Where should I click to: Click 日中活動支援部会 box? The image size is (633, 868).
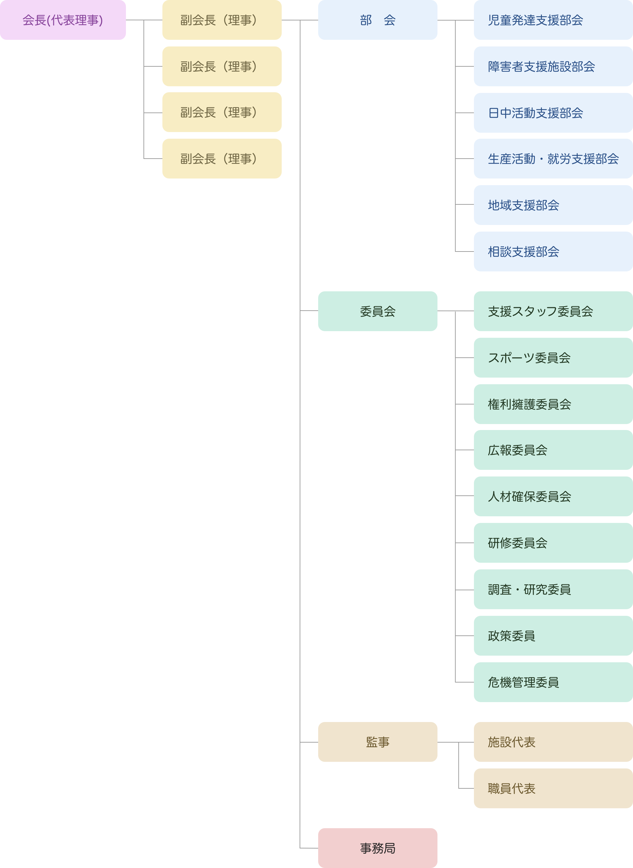click(x=553, y=113)
